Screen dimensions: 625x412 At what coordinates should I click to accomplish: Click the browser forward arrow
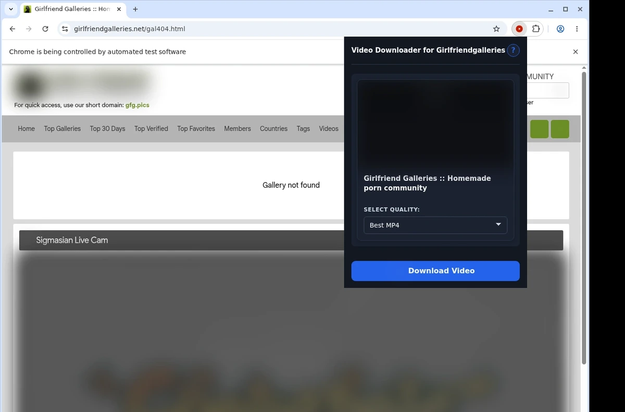tap(29, 29)
